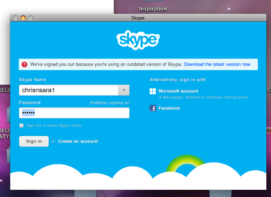
Task: Open the Skype Name dropdown arrow
Action: pos(124,90)
